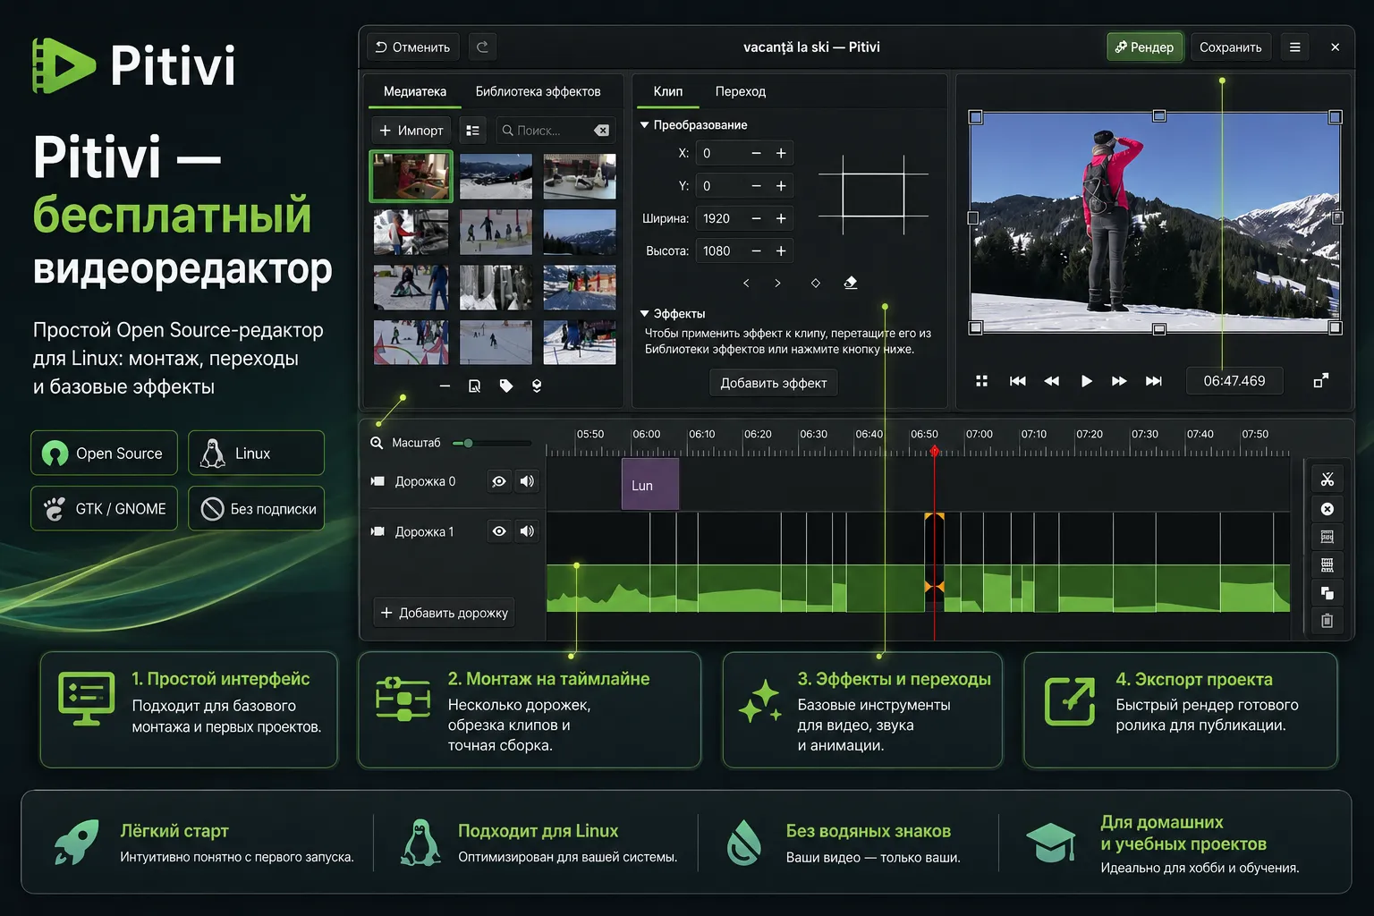Click the Высота field showing 1080

coord(744,251)
